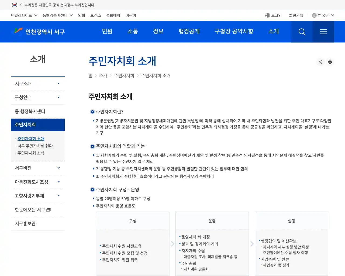
Task: Click the 인천광역시 서구 logo
Action: point(38,32)
